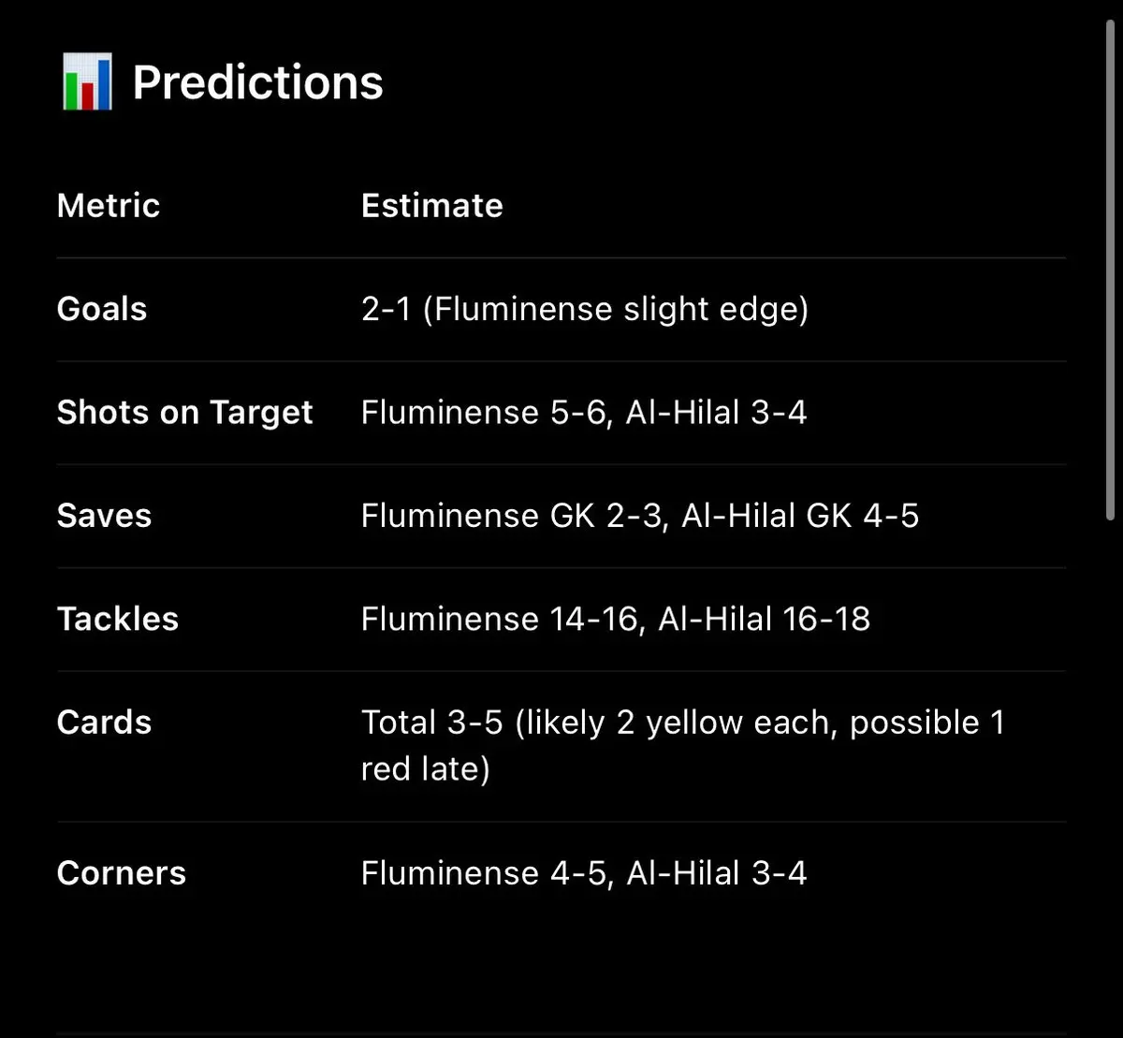Click the Fluminense GK 2-3 saves estimate
This screenshot has height=1038, width=1123.
pos(515,516)
